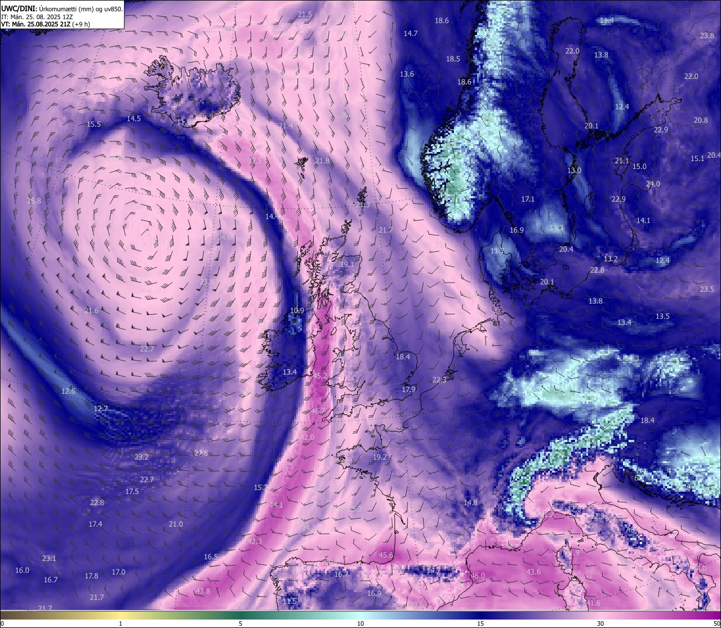721x628 pixels.
Task: Click the map value "23.2"
Action: [141, 457]
